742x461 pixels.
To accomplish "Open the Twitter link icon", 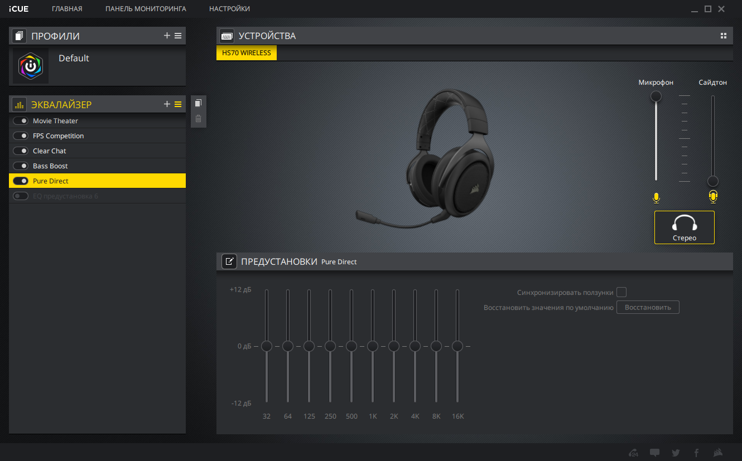I will click(x=676, y=453).
